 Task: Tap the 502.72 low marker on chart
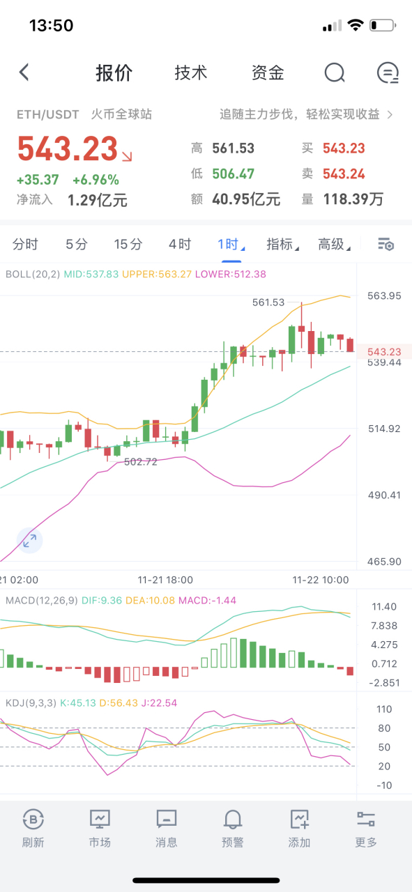click(x=140, y=461)
